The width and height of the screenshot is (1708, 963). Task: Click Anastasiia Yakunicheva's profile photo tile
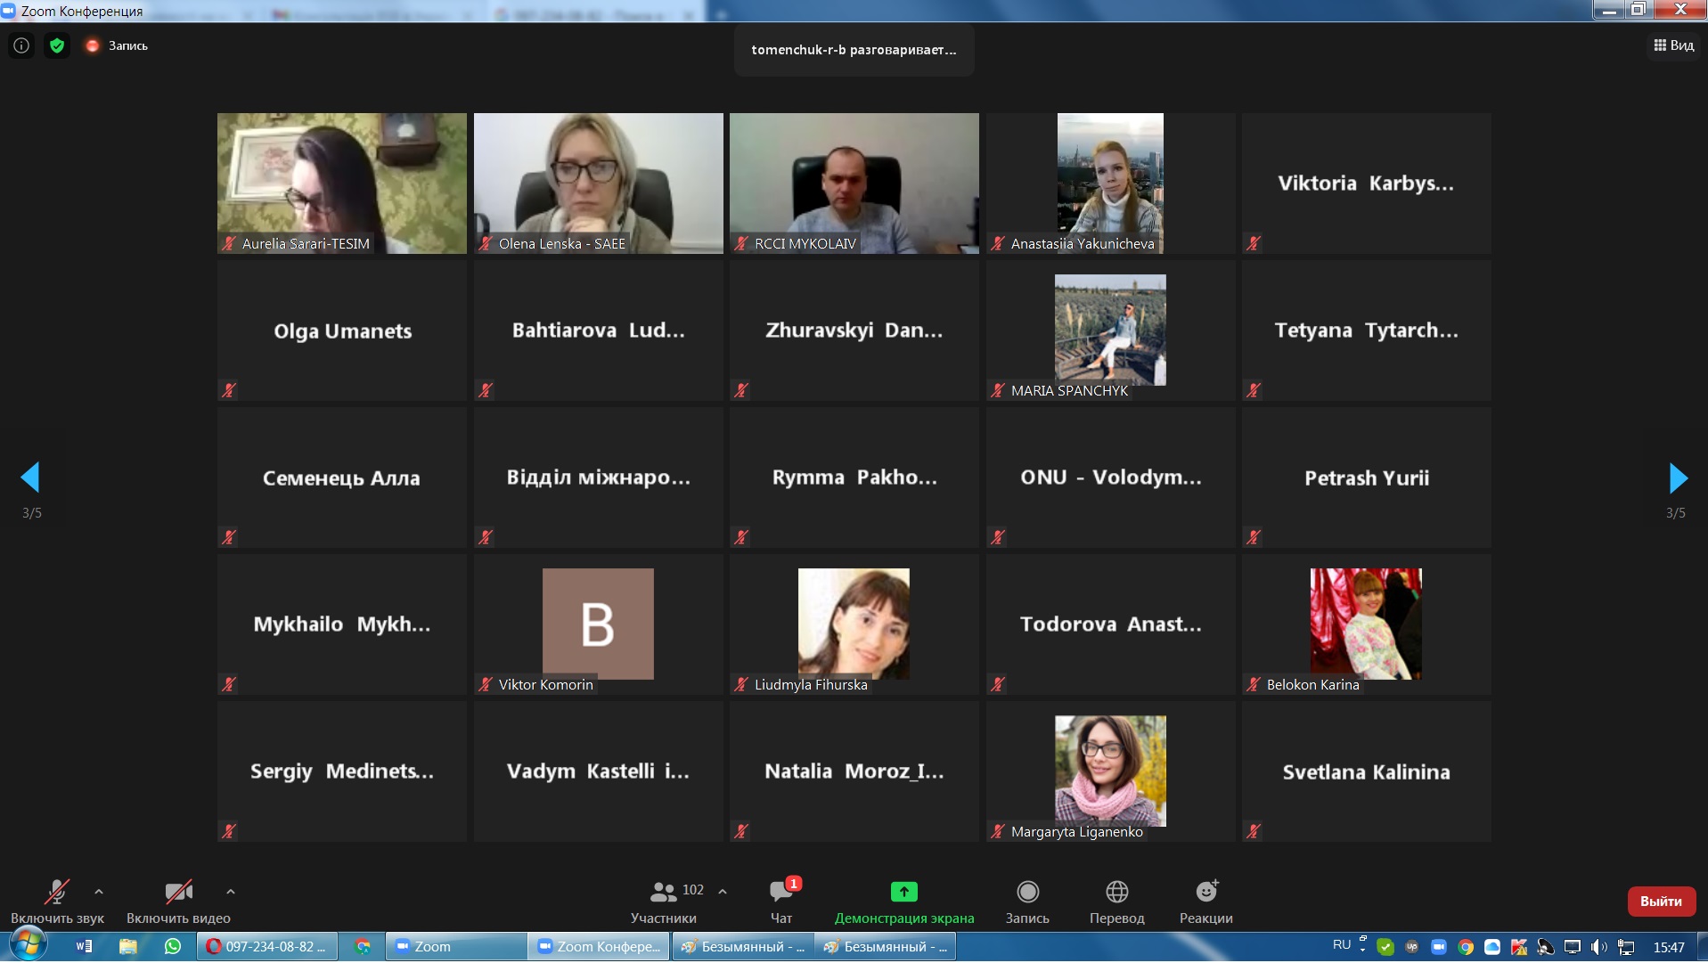[x=1111, y=184]
